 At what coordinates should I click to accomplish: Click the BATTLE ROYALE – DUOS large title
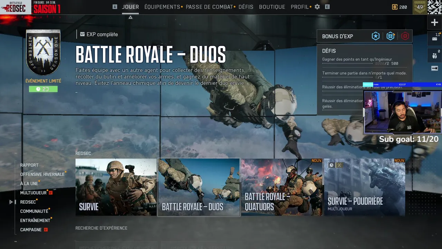[x=151, y=54]
